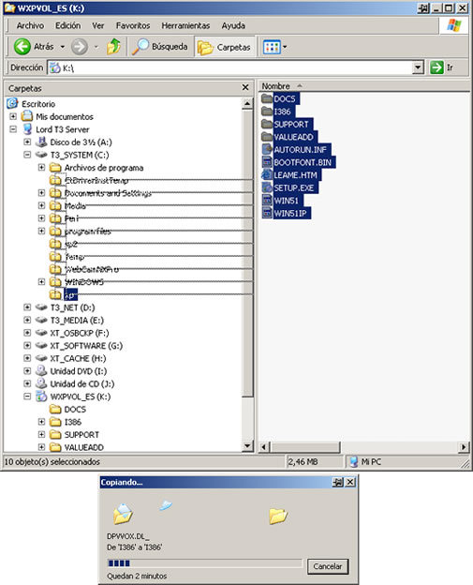Click the Windows logo throbber icon
The width and height of the screenshot is (473, 585).
pyautogui.click(x=454, y=25)
